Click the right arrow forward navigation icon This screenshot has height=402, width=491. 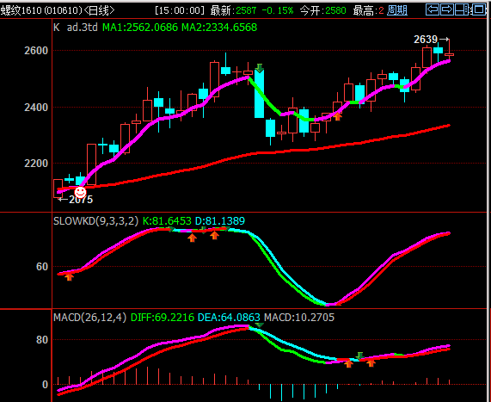click(447, 9)
